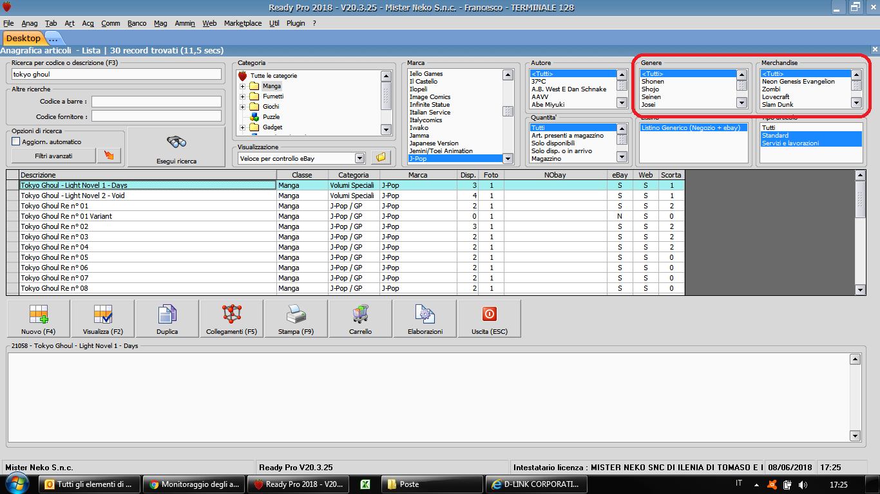
Task: Open the Excel taskbar icon
Action: 364,484
